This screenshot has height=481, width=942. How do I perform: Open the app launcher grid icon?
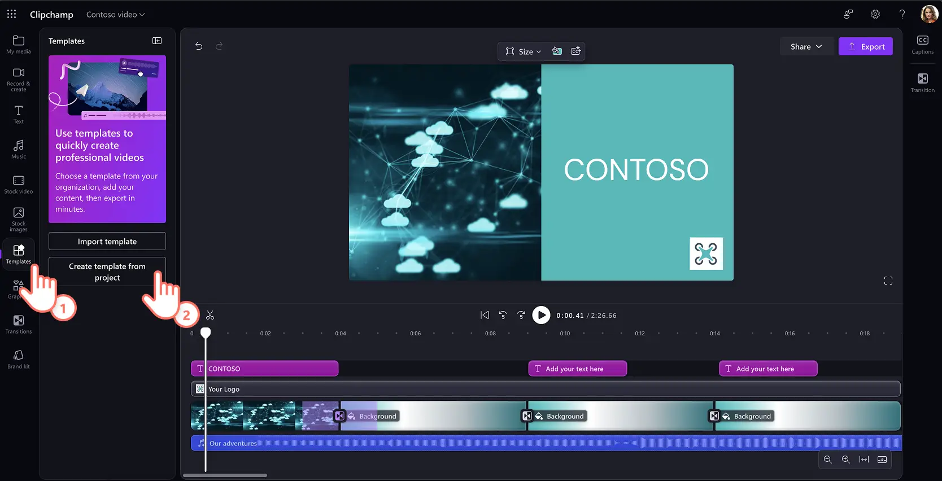click(x=11, y=14)
